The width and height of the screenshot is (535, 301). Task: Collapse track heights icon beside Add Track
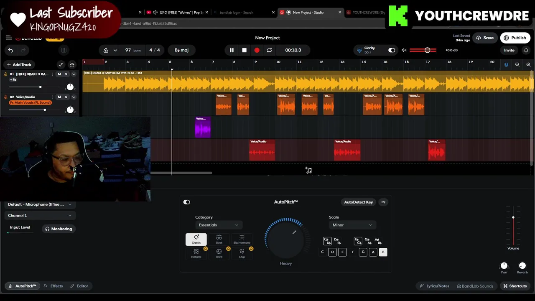pos(72,64)
